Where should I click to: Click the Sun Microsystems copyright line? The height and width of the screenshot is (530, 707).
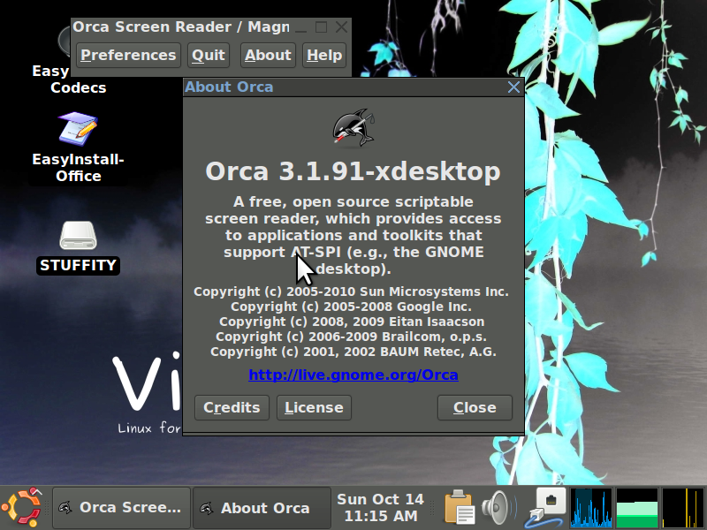coord(351,291)
